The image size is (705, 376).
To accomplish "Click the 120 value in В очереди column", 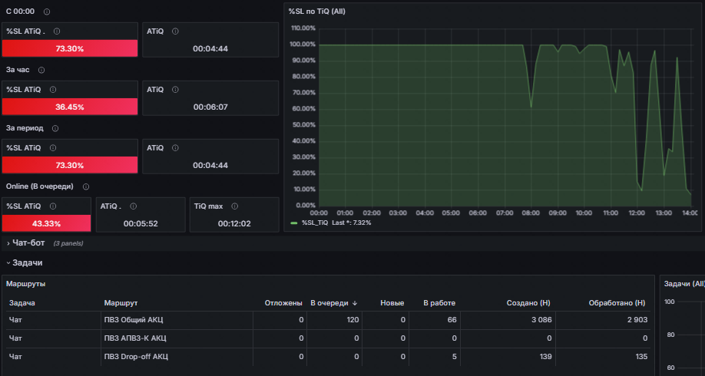I will click(353, 320).
